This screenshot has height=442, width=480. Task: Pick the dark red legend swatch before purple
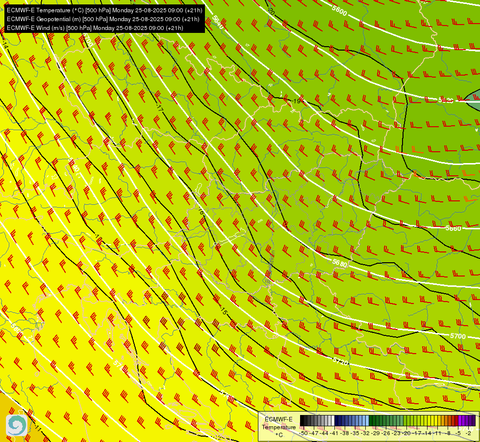(456, 420)
